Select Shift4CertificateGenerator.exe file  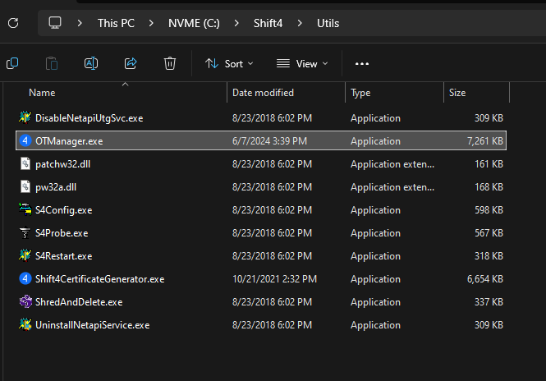click(99, 279)
